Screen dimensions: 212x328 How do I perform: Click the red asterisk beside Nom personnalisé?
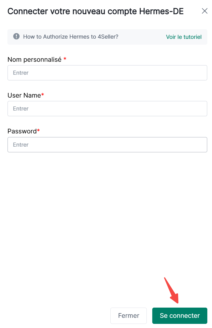[65, 59]
